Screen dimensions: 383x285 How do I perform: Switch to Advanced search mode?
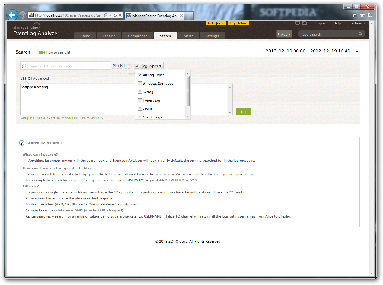[x=41, y=78]
